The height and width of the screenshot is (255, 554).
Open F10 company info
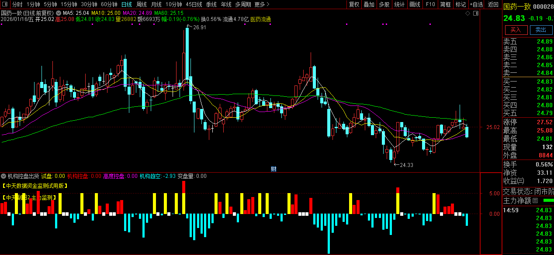pyautogui.click(x=430, y=4)
